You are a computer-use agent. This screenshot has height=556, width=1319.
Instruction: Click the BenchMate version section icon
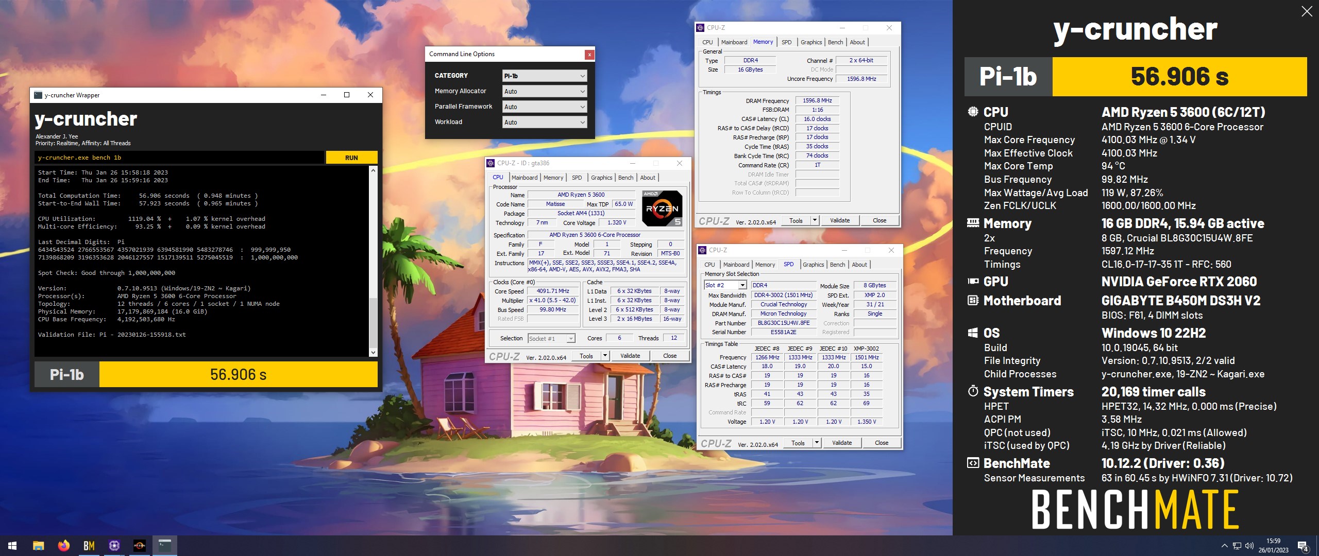click(x=973, y=463)
